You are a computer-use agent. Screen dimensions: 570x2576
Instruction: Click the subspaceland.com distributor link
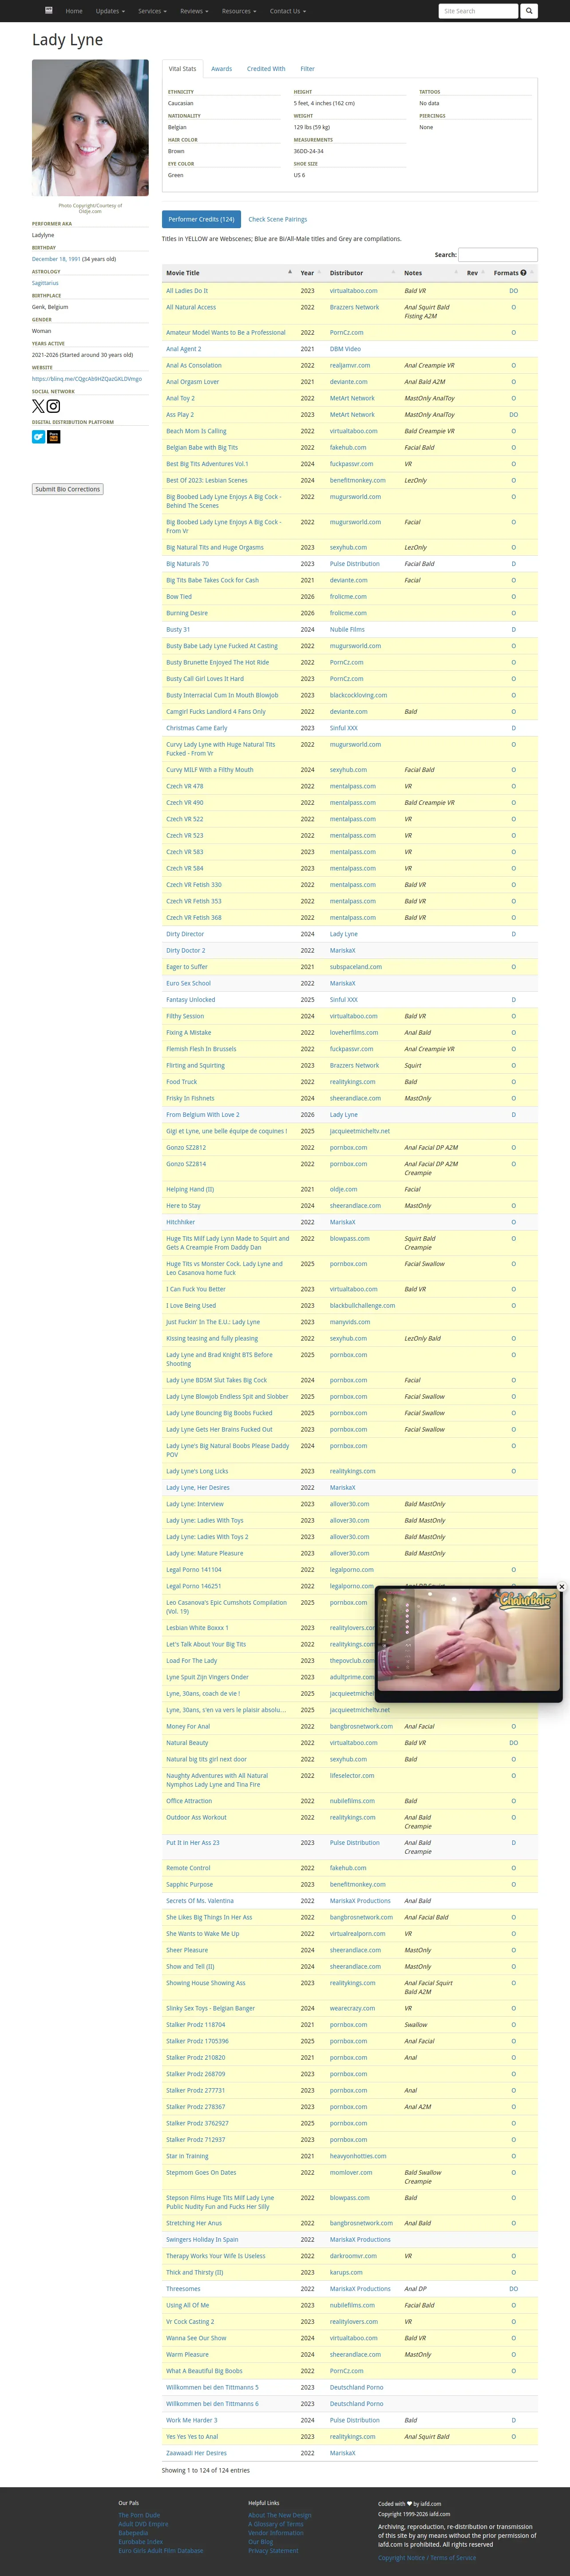pyautogui.click(x=356, y=967)
